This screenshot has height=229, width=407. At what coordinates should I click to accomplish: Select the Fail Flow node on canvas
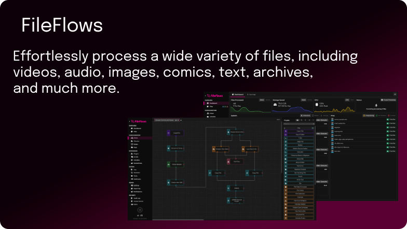click(235, 161)
